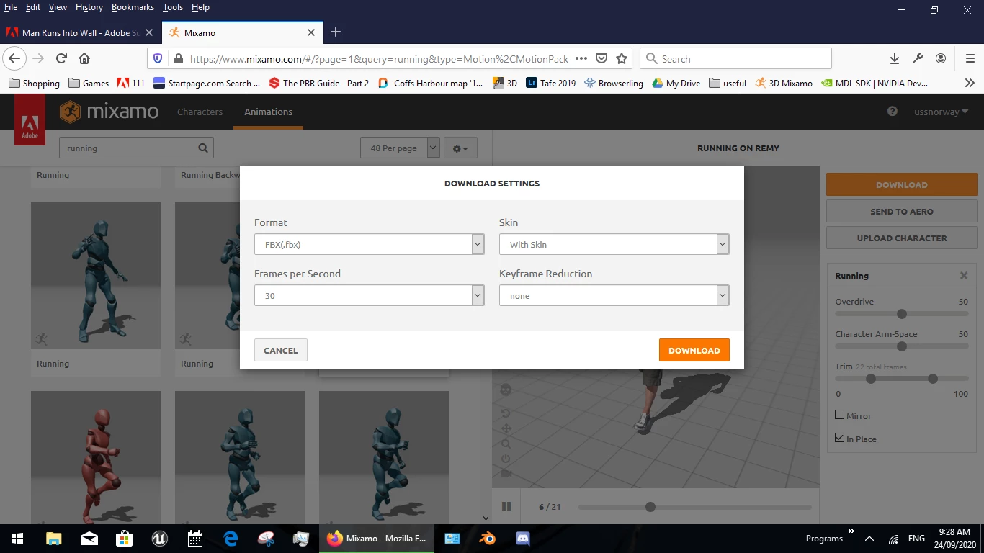Open the Firefox hamburger menu

[970, 58]
